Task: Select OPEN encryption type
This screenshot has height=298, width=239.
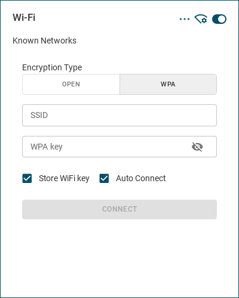Action: [x=71, y=84]
